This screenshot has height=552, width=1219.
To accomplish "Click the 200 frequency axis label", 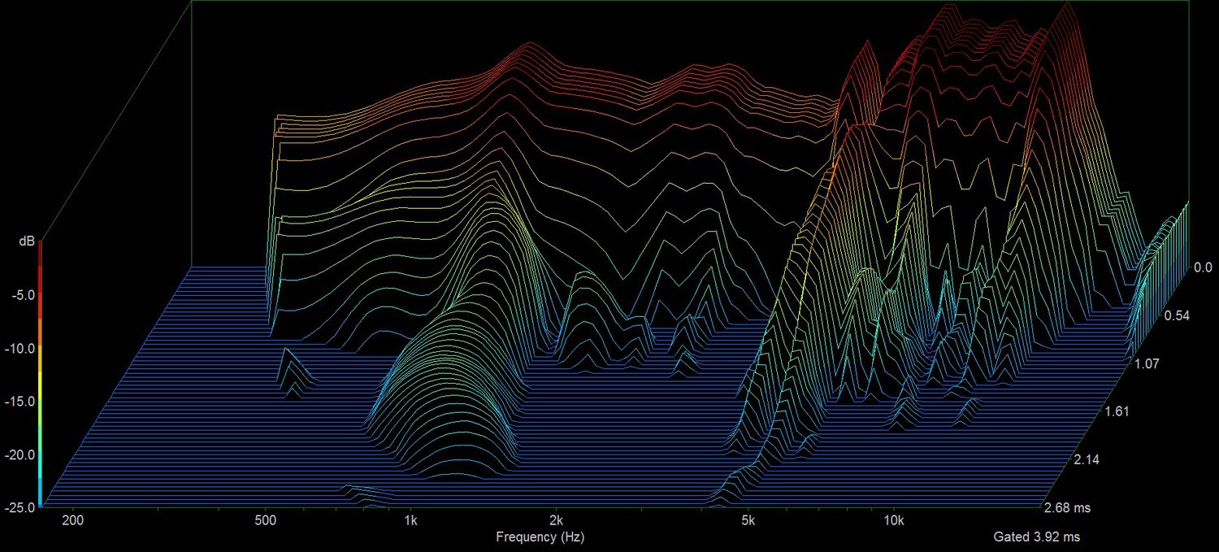I will pos(73,520).
